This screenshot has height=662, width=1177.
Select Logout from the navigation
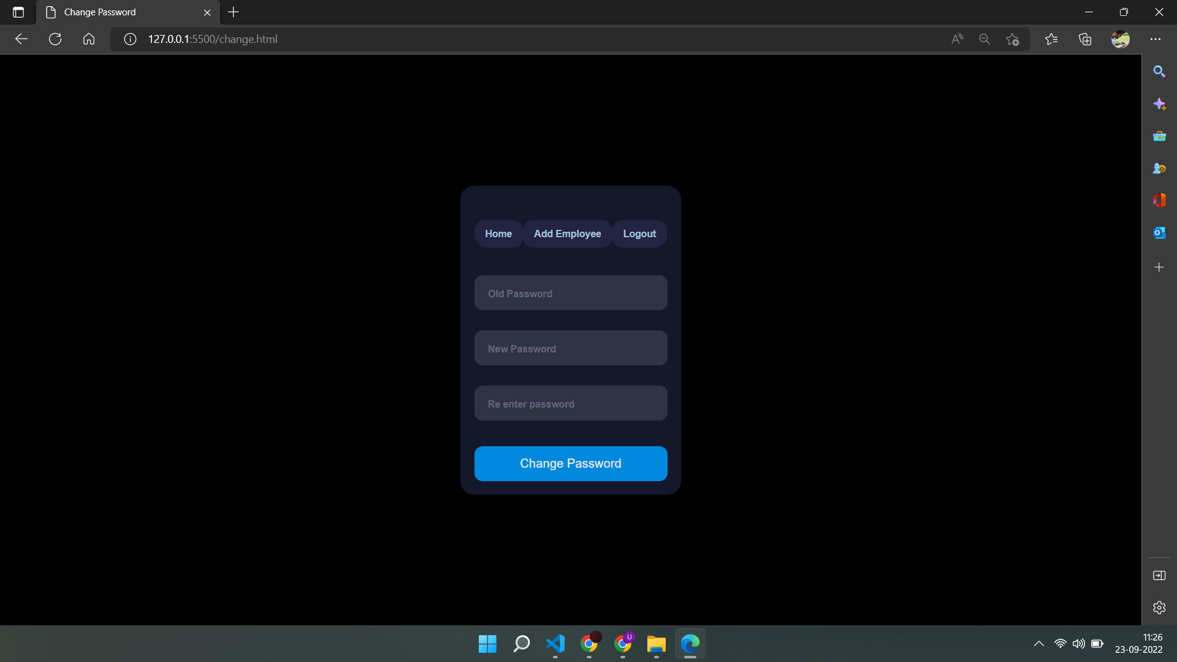pyautogui.click(x=639, y=234)
